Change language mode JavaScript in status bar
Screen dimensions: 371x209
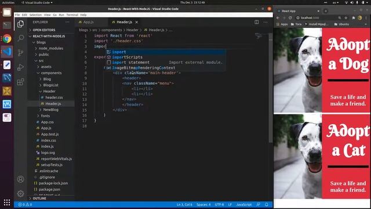(x=244, y=204)
